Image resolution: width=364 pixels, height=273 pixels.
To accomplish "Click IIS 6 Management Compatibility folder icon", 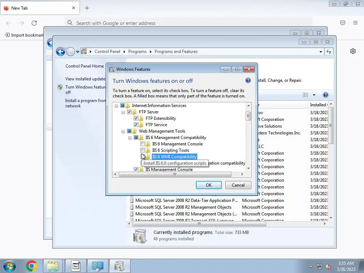I will 141,138.
